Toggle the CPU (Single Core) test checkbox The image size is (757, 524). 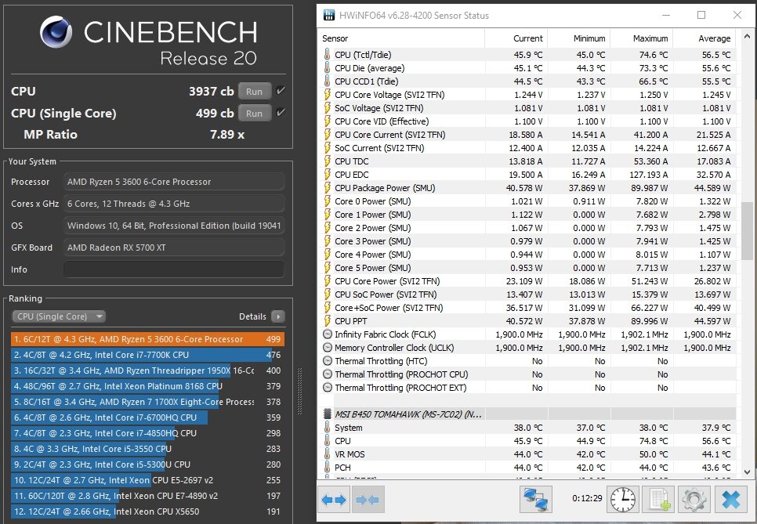(280, 113)
